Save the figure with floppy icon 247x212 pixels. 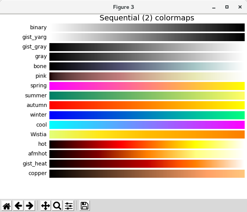[85, 205]
